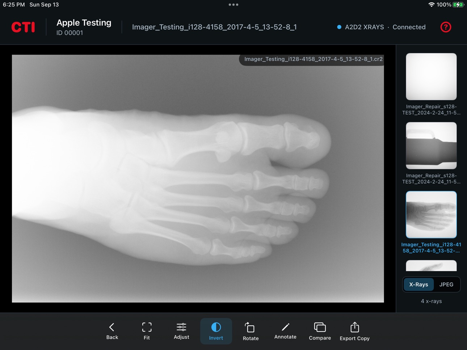Select the blank white x-ray thumbnail
The image size is (467, 350).
431,77
